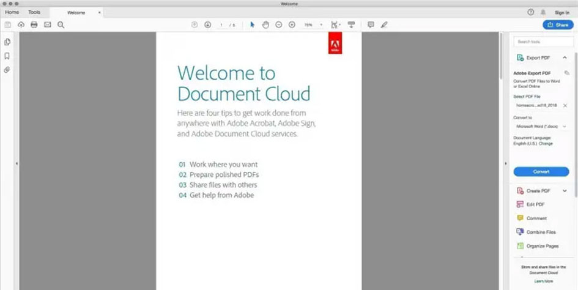Viewport: 578px width, 290px height.
Task: Click the help question mark icon
Action: 531,12
